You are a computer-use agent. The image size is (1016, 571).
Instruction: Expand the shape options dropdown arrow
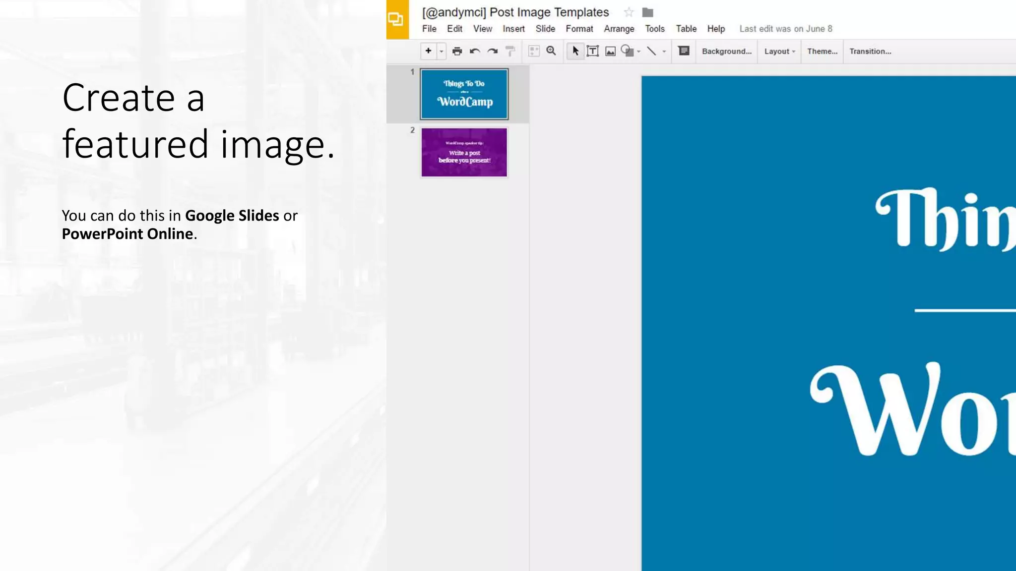639,51
